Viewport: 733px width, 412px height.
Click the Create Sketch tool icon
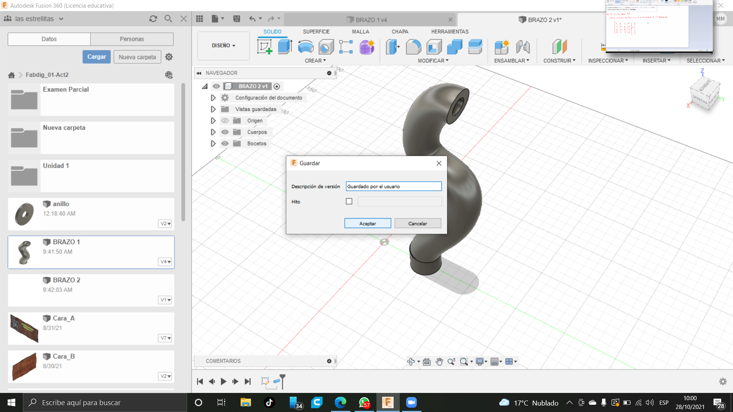pyautogui.click(x=265, y=47)
